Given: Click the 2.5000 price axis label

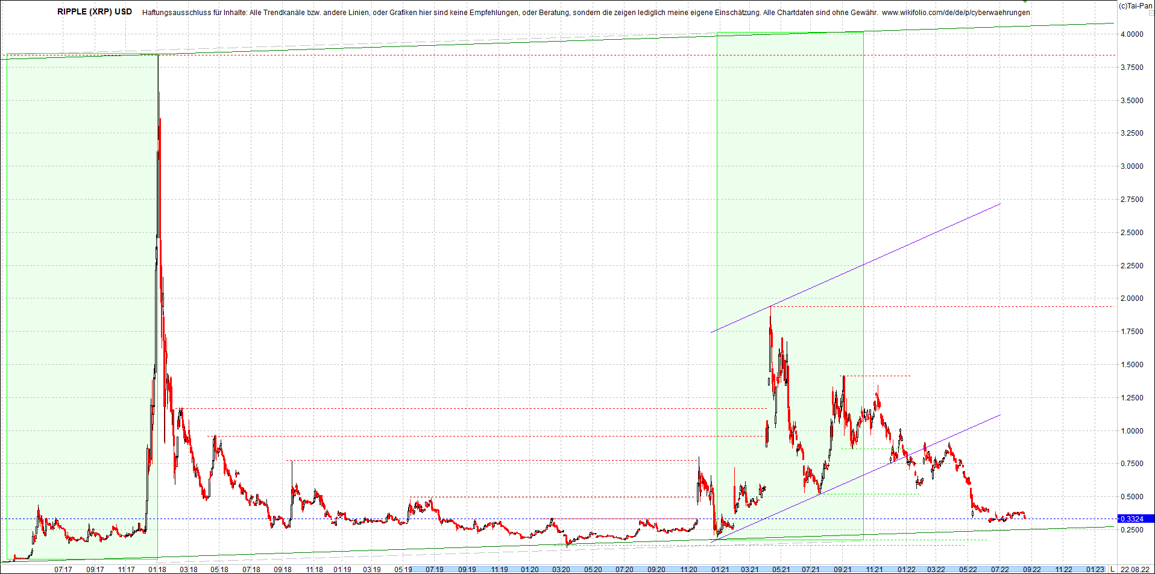Looking at the screenshot, I should click(x=1131, y=233).
